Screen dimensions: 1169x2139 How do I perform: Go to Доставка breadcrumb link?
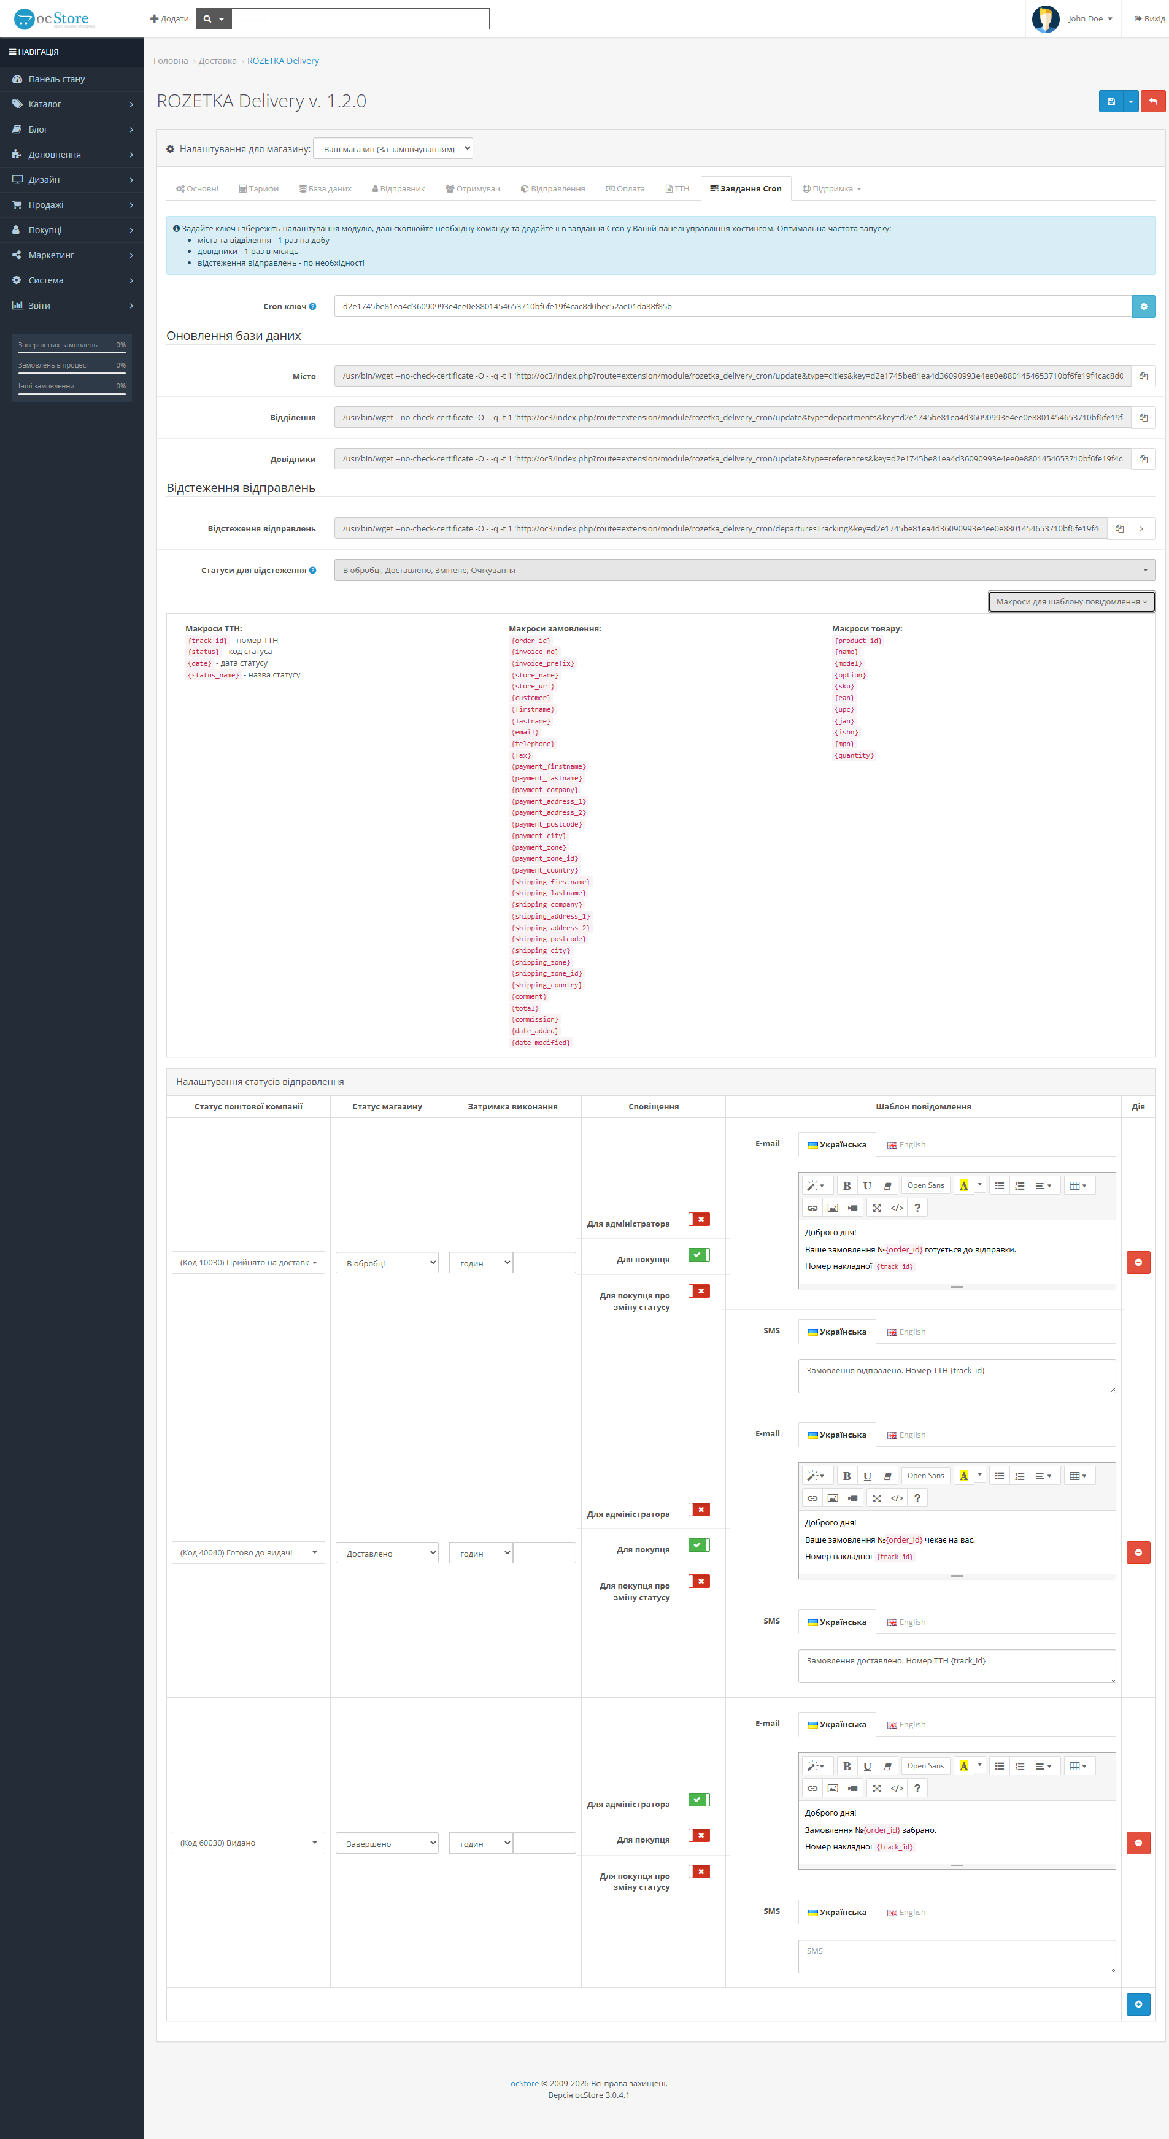[x=217, y=61]
